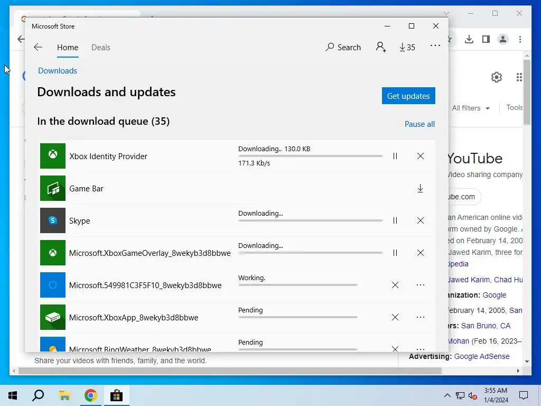Image resolution: width=541 pixels, height=406 pixels.
Task: Open more options for Microsoft.XboxApp
Action: (420, 317)
